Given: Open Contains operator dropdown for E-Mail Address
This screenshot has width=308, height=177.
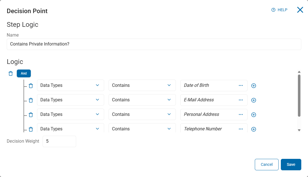Looking at the screenshot, I should pyautogui.click(x=142, y=100).
